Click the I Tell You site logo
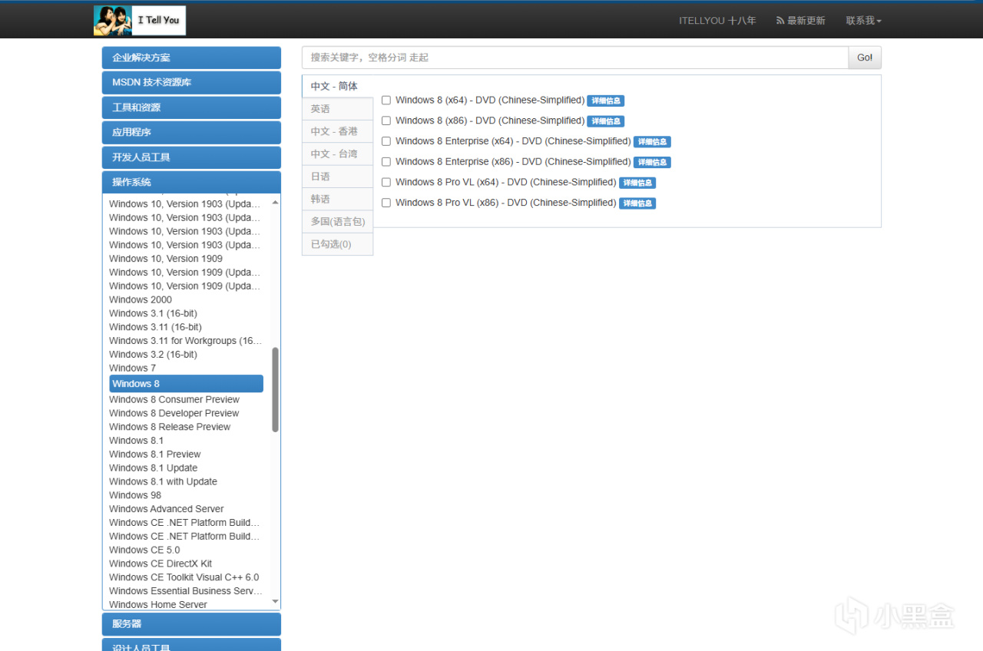 pyautogui.click(x=140, y=21)
